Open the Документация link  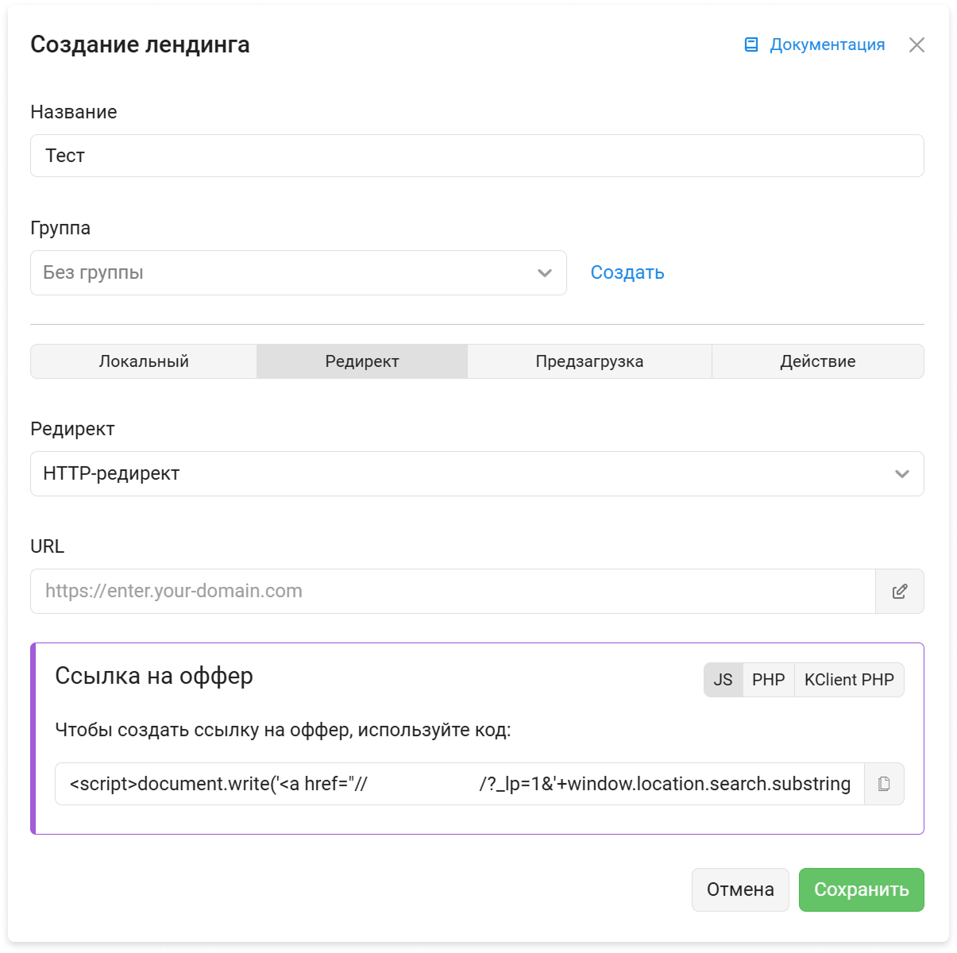click(x=827, y=44)
